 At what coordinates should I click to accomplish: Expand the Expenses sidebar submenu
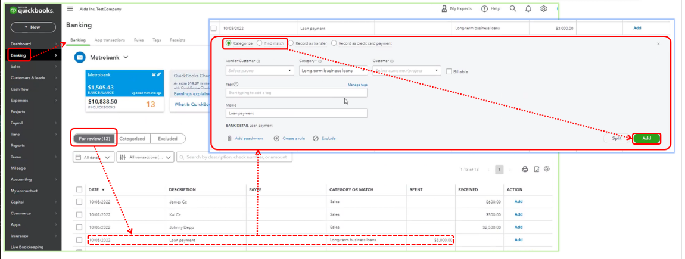pos(55,101)
